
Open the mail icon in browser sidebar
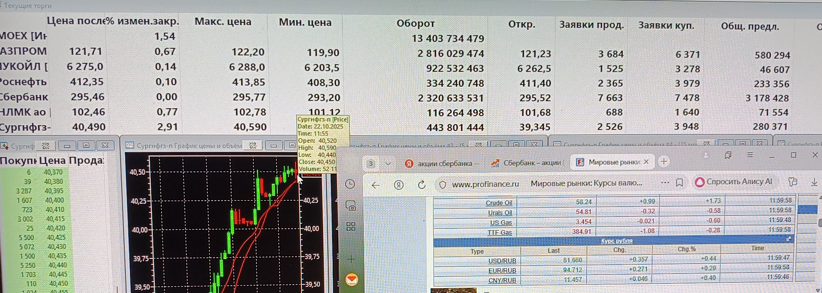(351, 280)
